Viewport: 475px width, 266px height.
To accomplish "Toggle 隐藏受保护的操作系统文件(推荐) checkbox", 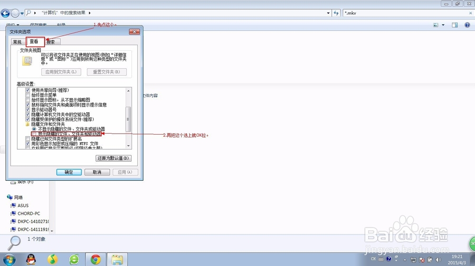I will pos(28,119).
